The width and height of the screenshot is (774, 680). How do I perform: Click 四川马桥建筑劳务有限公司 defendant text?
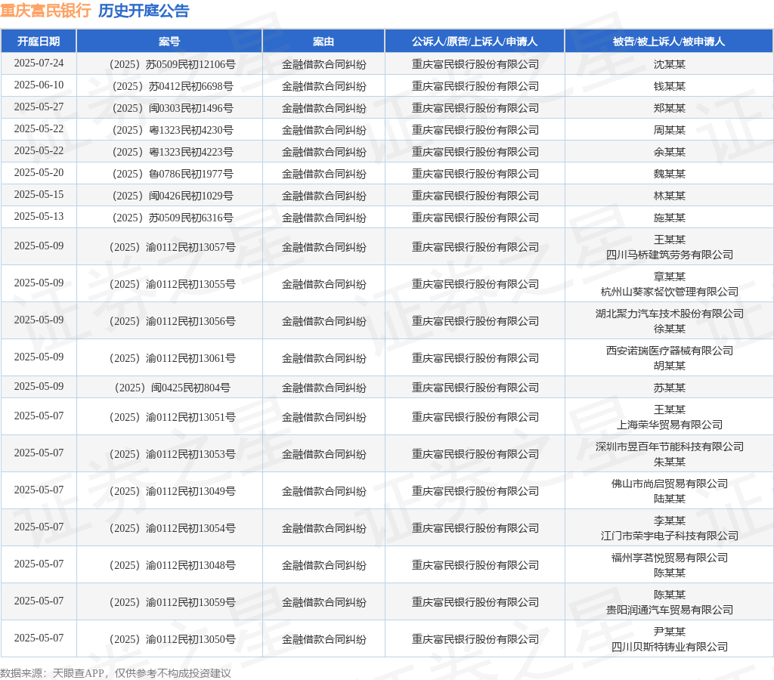click(670, 255)
